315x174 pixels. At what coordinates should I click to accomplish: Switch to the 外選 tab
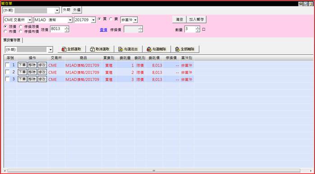tap(77, 9)
